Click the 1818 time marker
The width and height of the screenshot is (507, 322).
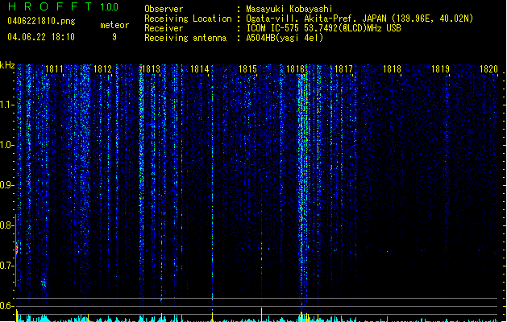pos(392,69)
